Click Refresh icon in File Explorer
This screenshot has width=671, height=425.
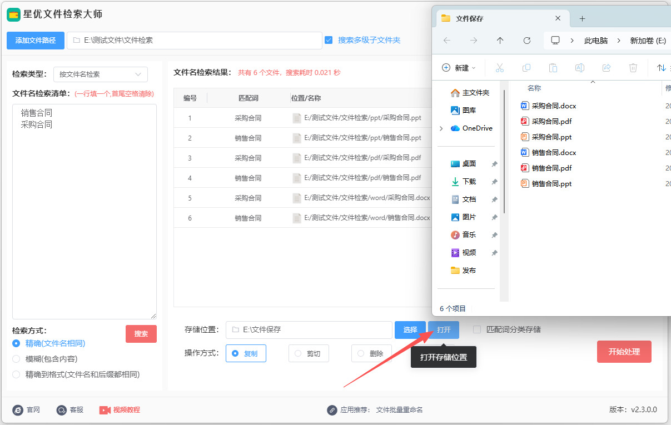[527, 41]
